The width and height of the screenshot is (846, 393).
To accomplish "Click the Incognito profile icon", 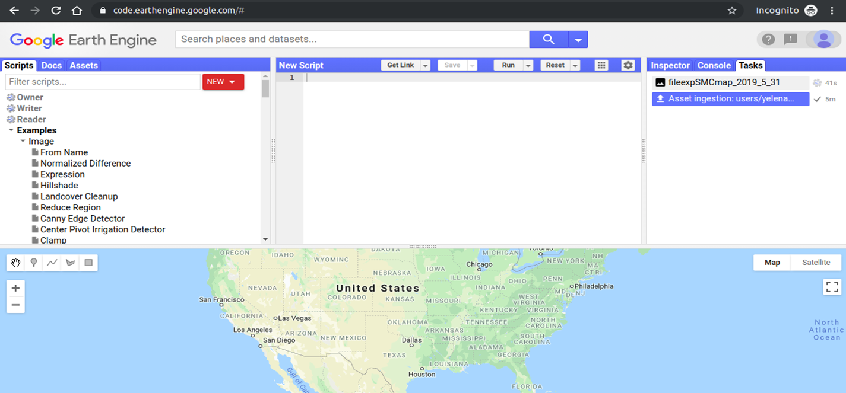I will [810, 11].
